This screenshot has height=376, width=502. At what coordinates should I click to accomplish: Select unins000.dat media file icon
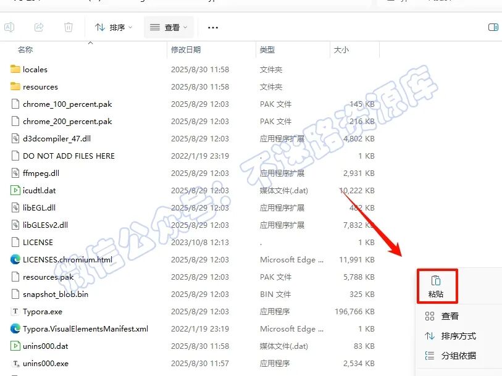[x=15, y=346]
